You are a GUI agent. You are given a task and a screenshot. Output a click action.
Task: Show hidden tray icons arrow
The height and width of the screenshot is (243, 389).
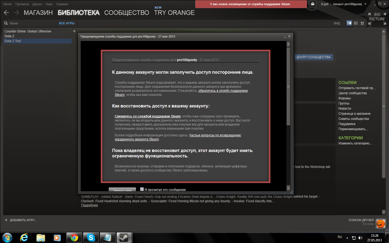click(347, 238)
